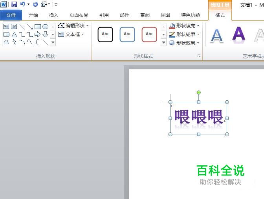
Task: Select the down block arrow shape
Action: pyautogui.click(x=45, y=34)
